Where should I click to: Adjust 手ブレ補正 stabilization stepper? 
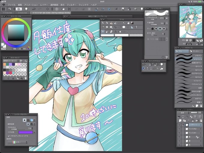coord(165,34)
